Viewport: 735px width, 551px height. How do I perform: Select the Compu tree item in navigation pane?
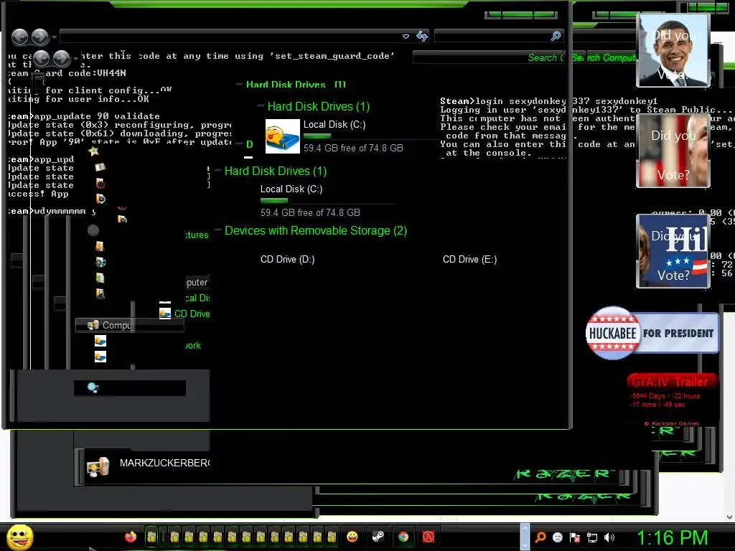click(129, 325)
